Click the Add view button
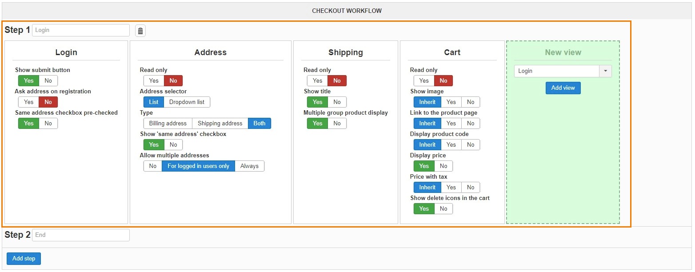 click(563, 88)
